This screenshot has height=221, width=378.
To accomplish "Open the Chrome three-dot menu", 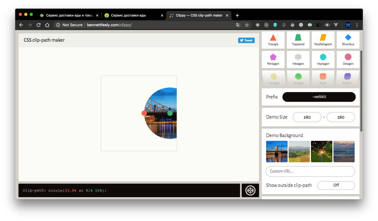I will 357,25.
